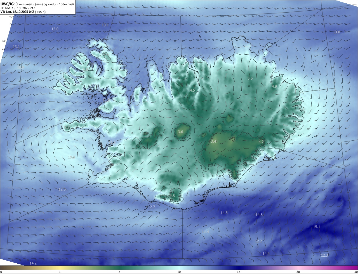Click the 10 tick on the colour scale
This screenshot has height=274, width=358.
click(179, 272)
